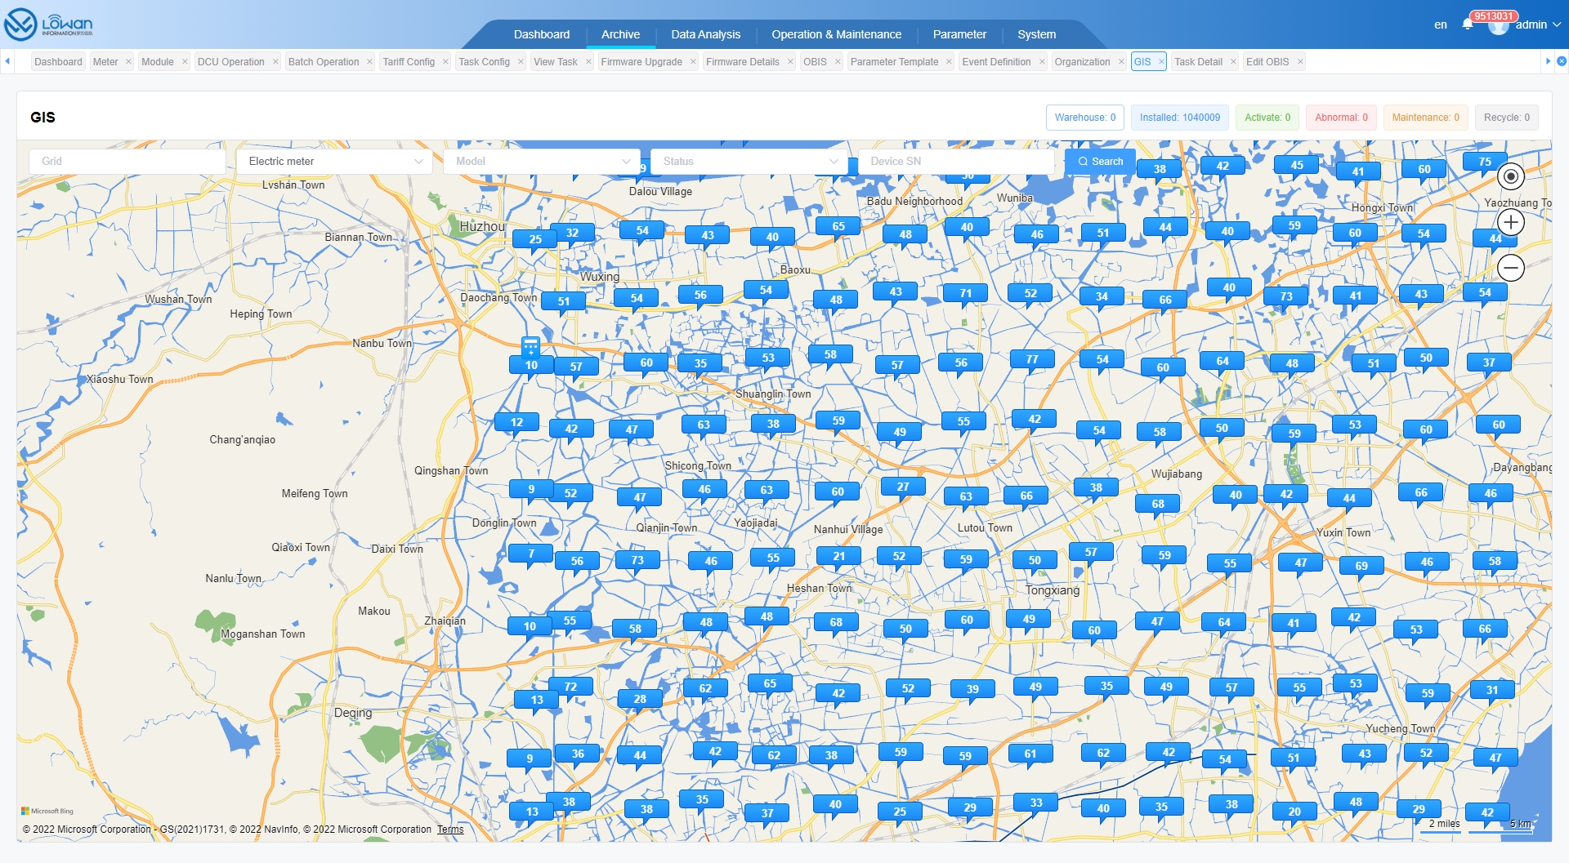
Task: Click the notification badge 9513031
Action: coord(1493,16)
